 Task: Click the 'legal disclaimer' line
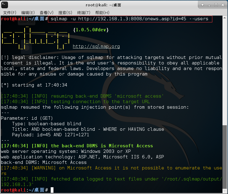tap(112, 66)
